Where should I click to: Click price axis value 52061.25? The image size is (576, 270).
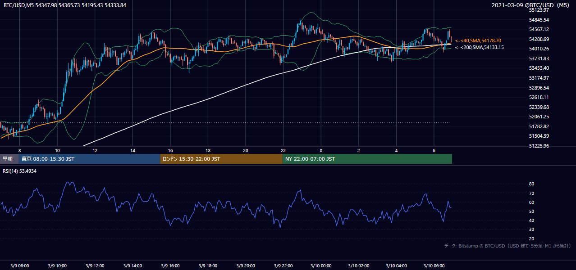coord(539,117)
